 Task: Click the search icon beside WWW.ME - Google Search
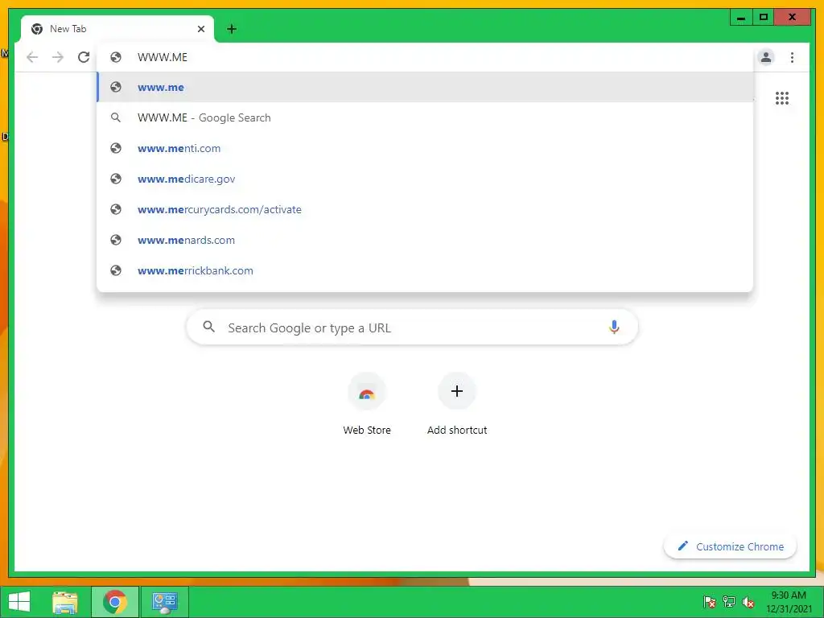(116, 117)
